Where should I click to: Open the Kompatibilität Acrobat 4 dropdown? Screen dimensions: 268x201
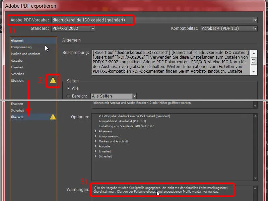click(x=229, y=28)
